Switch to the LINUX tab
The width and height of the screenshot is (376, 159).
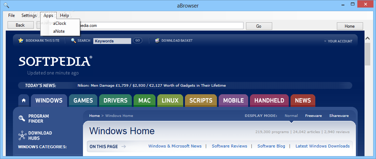click(x=170, y=101)
